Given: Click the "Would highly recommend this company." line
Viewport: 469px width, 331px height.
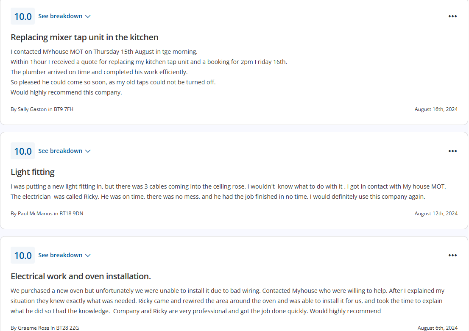Looking at the screenshot, I should (x=66, y=92).
